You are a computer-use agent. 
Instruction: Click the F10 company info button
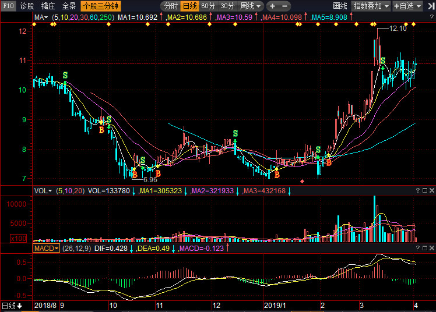(x=8, y=6)
